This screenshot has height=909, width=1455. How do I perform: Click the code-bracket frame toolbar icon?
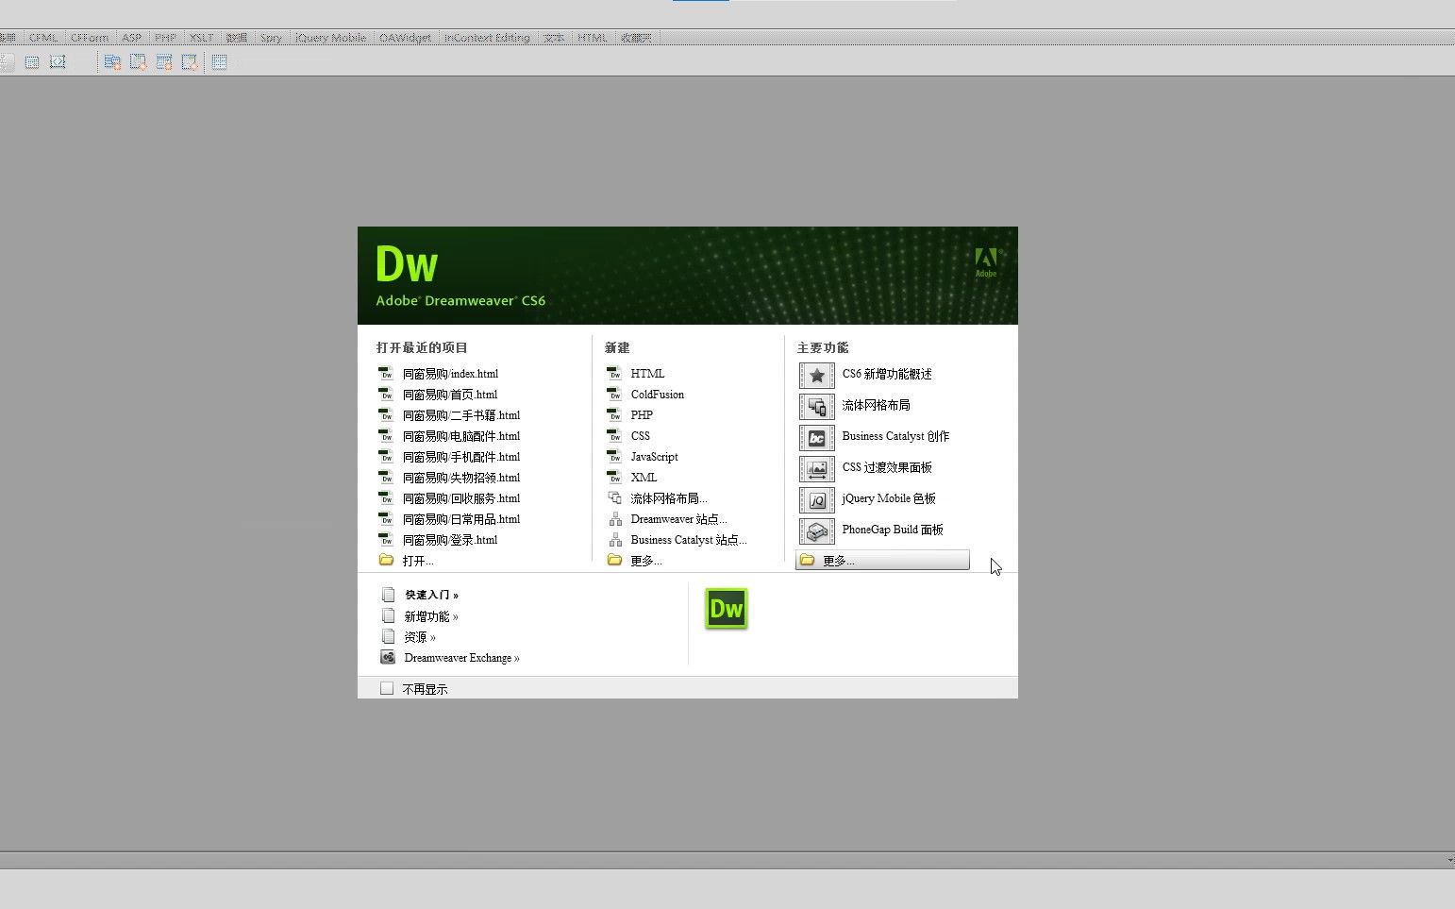58,62
